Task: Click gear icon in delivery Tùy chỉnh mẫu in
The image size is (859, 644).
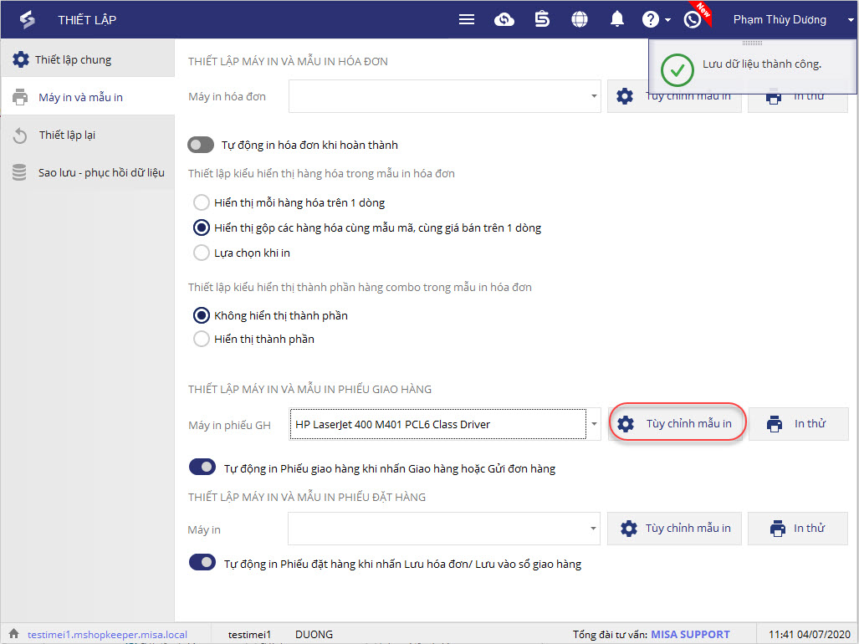Action: [626, 424]
